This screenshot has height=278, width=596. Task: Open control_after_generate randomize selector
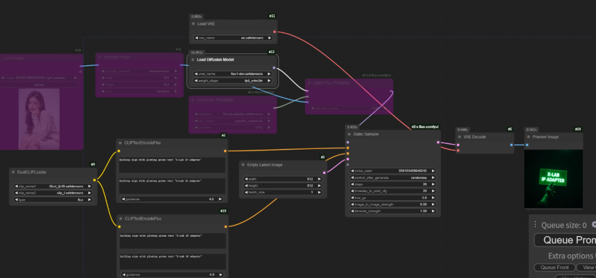pyautogui.click(x=393, y=178)
